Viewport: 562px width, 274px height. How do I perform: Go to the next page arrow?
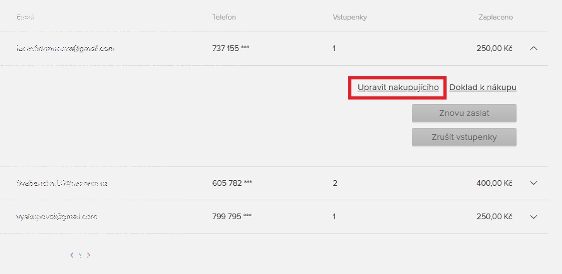pyautogui.click(x=88, y=255)
